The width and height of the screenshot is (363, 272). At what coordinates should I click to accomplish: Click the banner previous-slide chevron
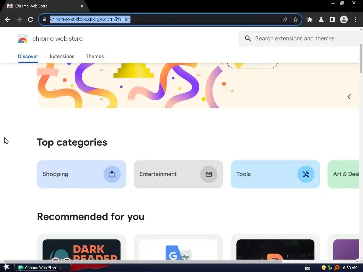(349, 97)
